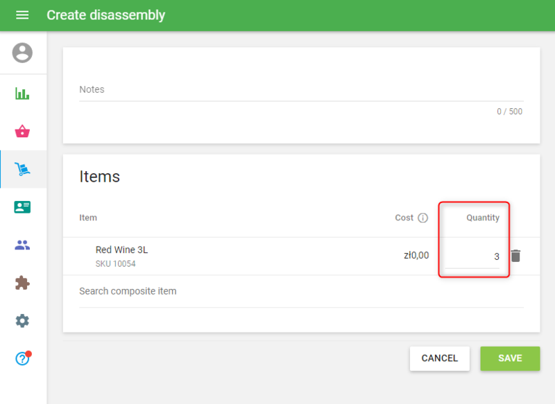The width and height of the screenshot is (555, 404).
Task: Go to Items using basket icon
Action: pos(22,132)
